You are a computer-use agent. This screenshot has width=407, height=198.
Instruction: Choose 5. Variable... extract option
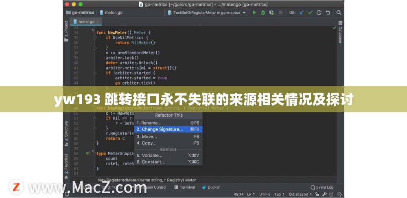point(168,155)
